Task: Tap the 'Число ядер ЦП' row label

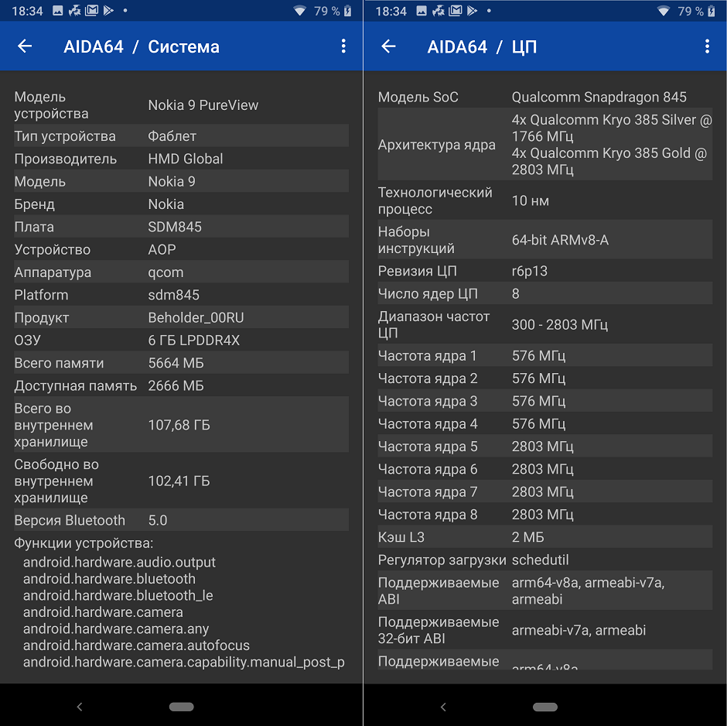Action: click(x=428, y=293)
